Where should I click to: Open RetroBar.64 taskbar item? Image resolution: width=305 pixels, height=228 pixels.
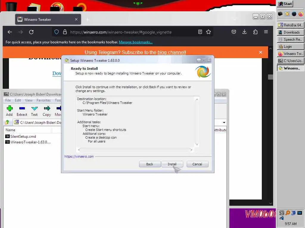(291, 25)
